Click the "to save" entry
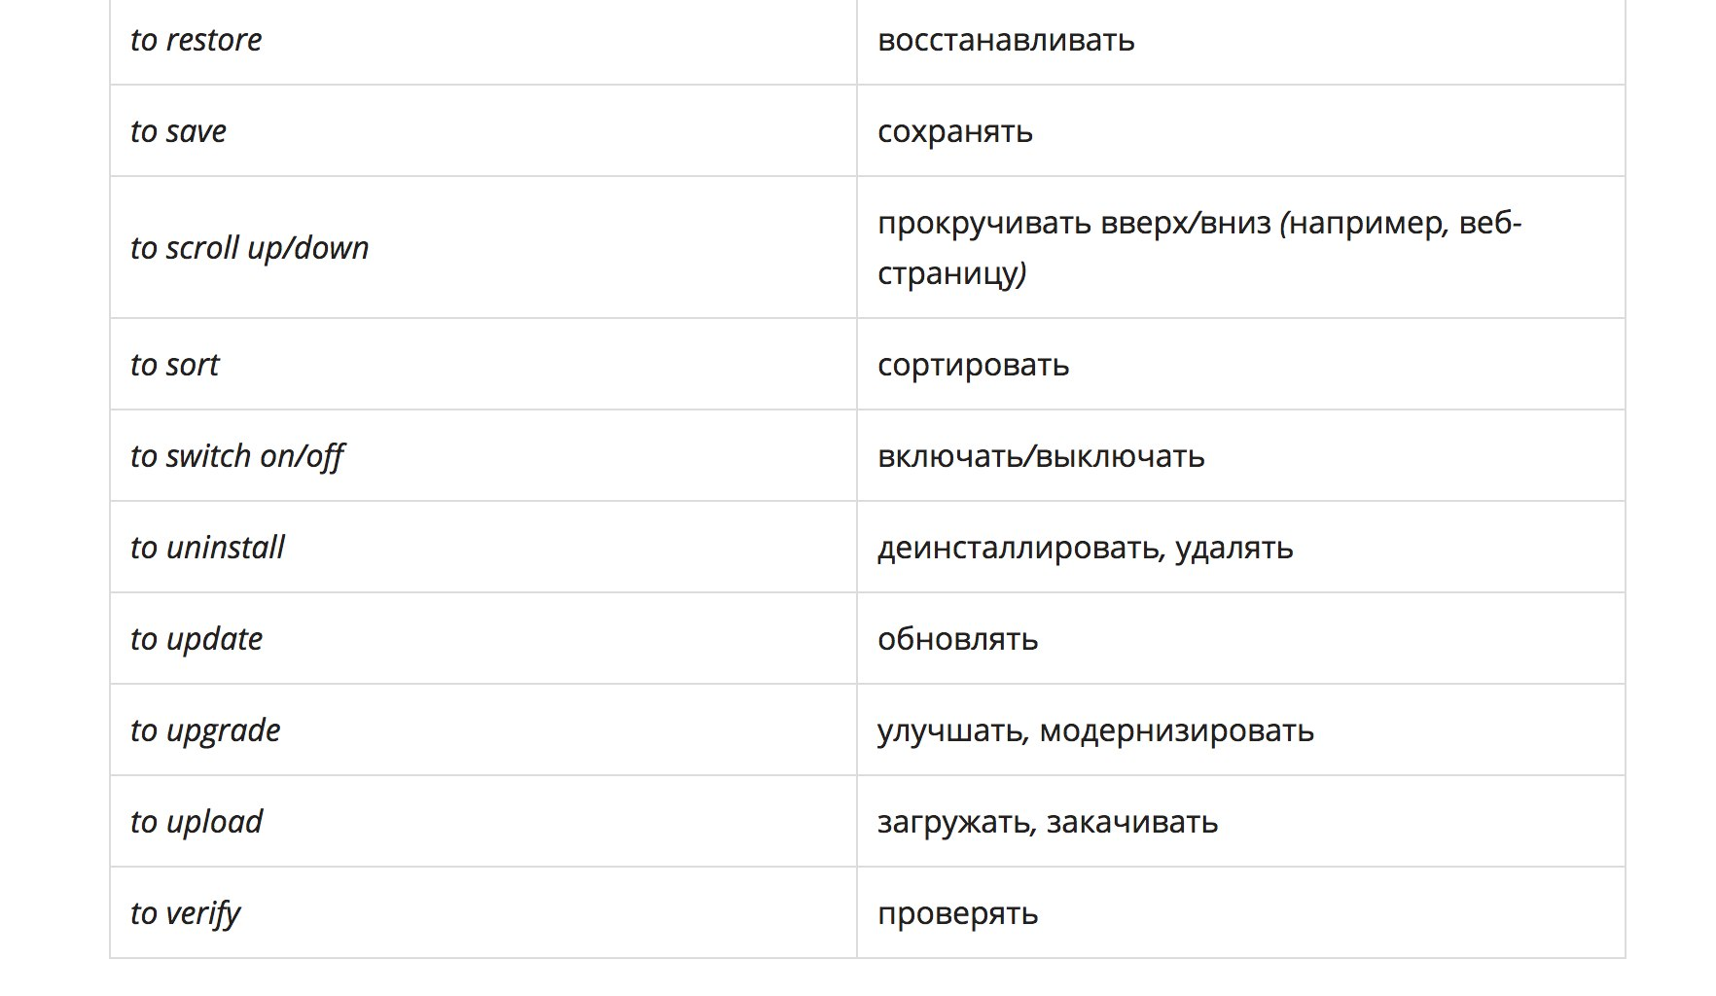The height and width of the screenshot is (996, 1716). click(178, 131)
